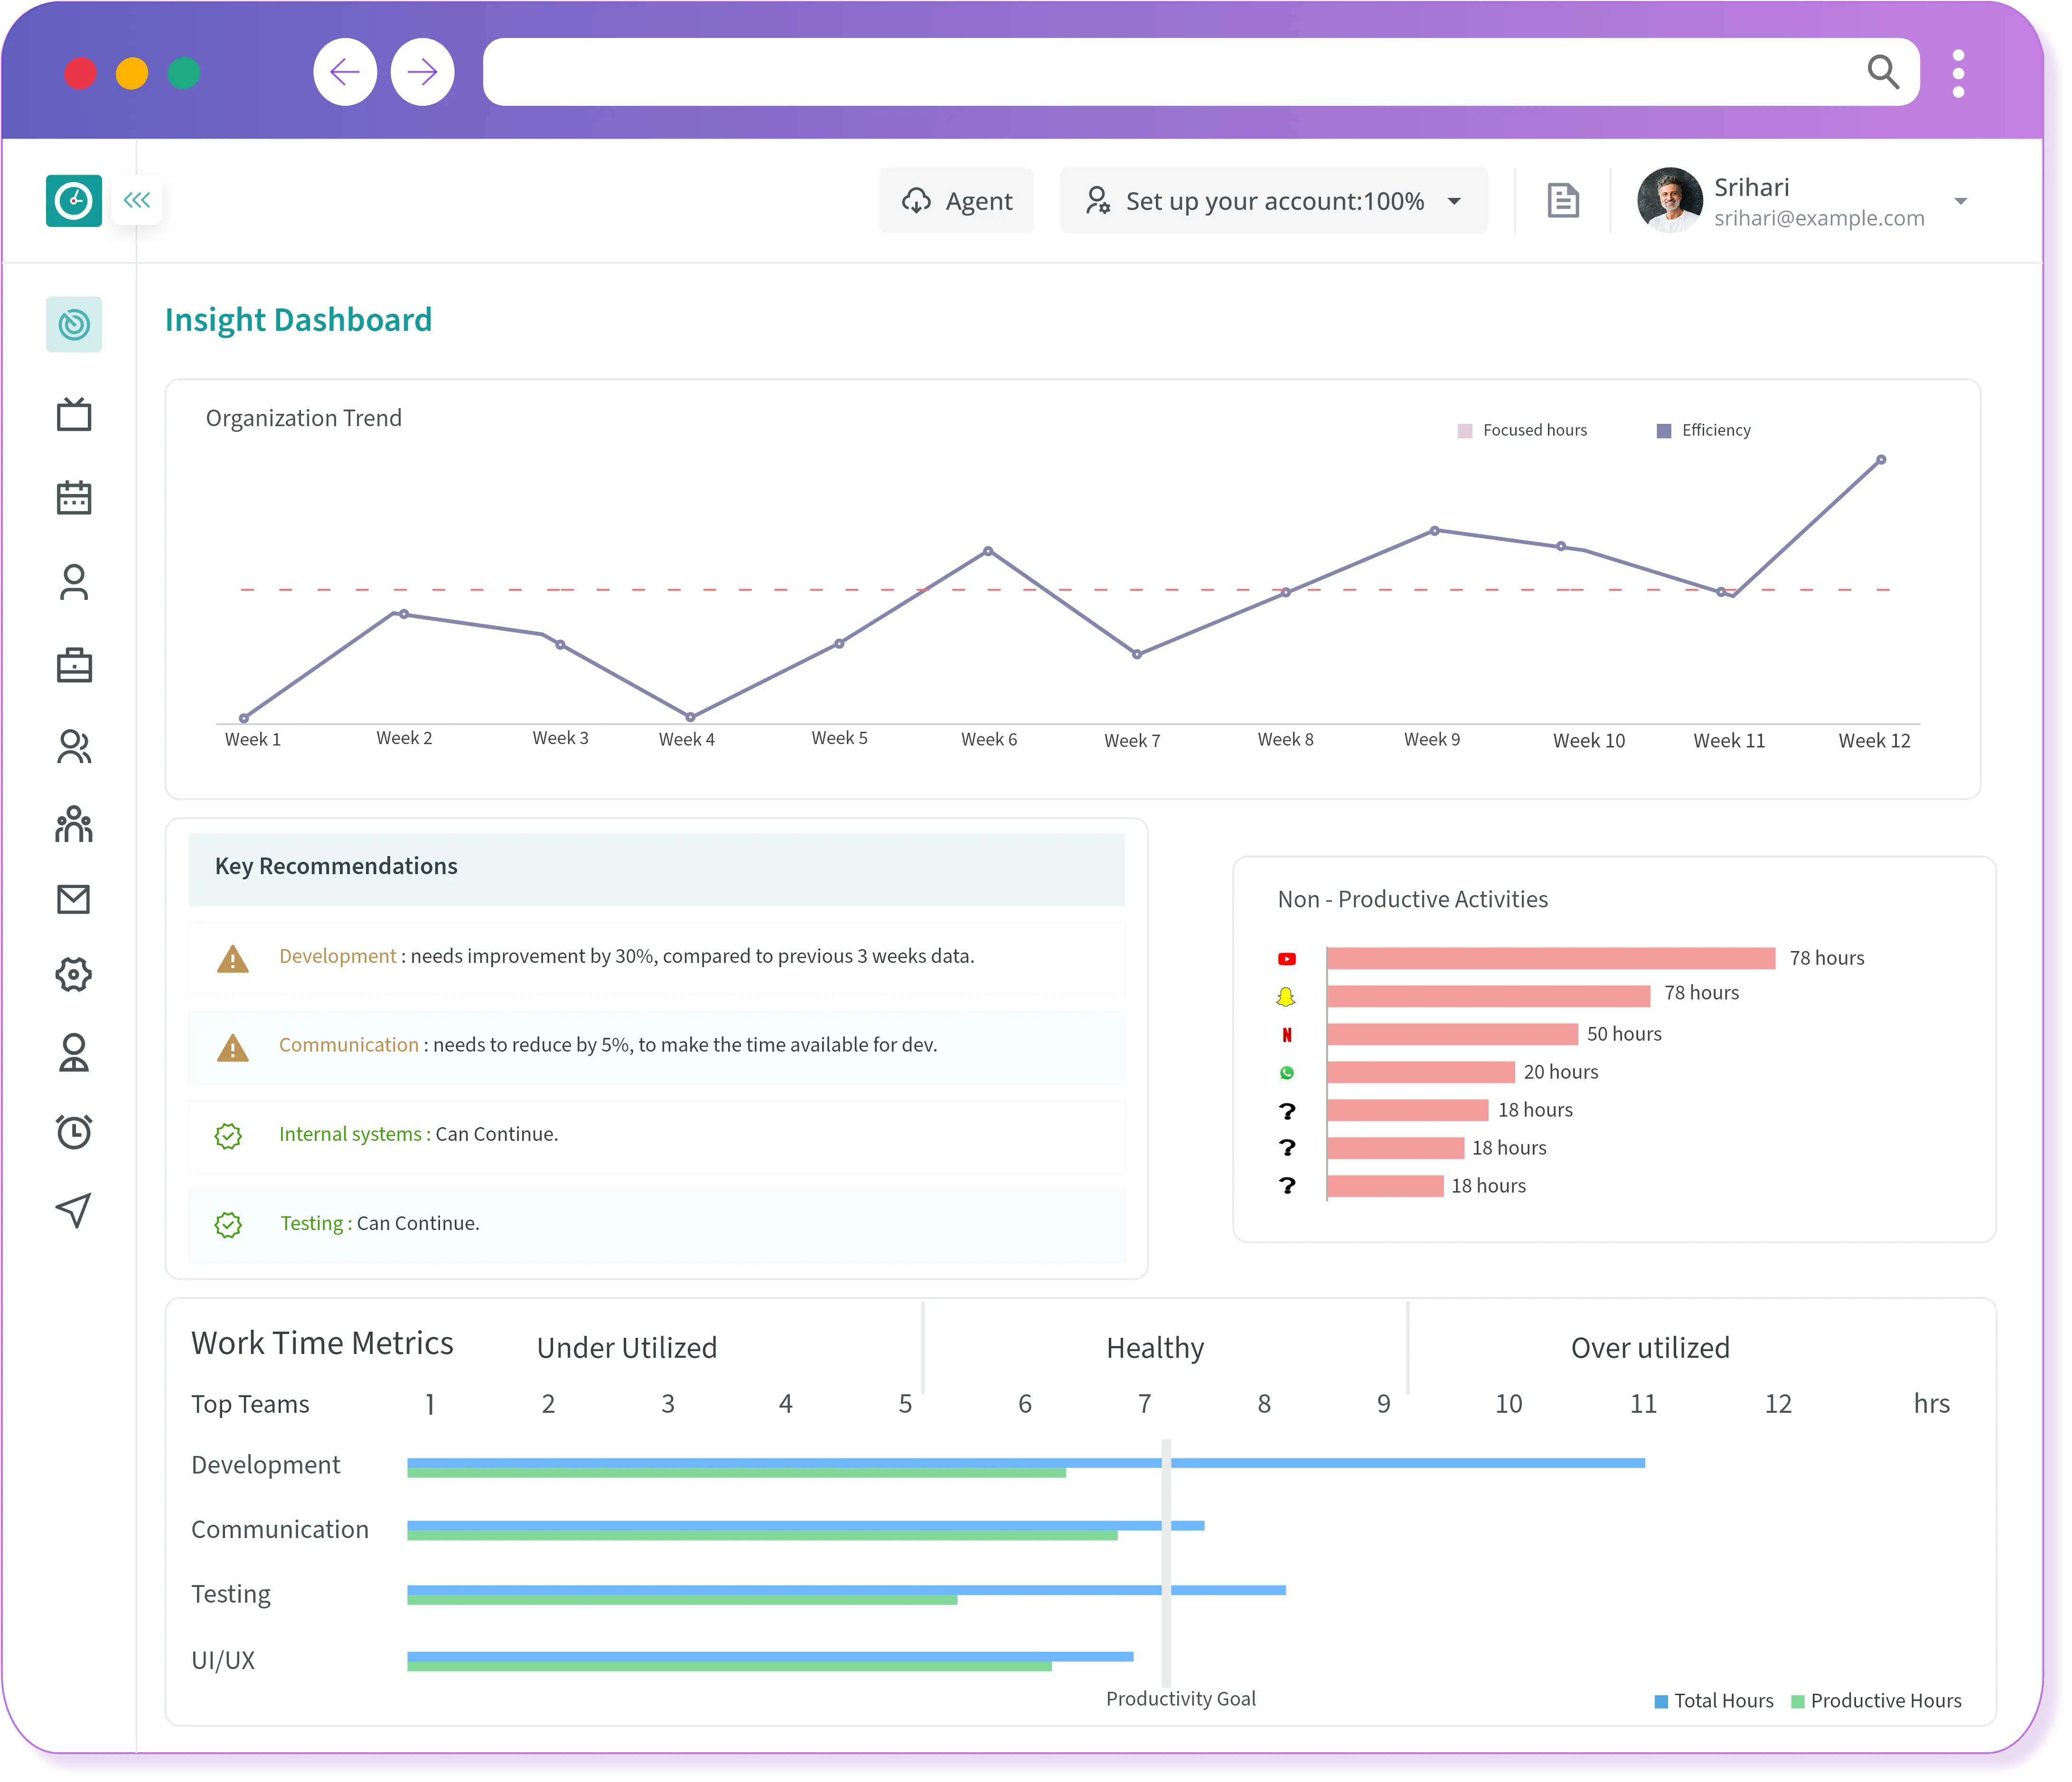The height and width of the screenshot is (1782, 2072).
Task: Click the YouTube icon in Non-Productive Activities
Action: coord(1286,959)
